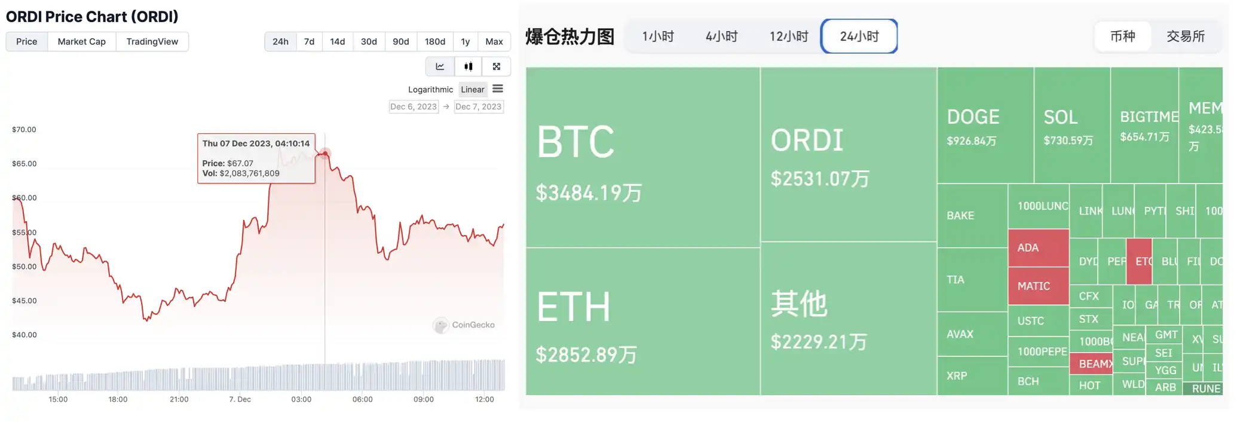This screenshot has width=1237, height=422.
Task: Choose the 12小时 liquidation timeframe
Action: pos(789,36)
